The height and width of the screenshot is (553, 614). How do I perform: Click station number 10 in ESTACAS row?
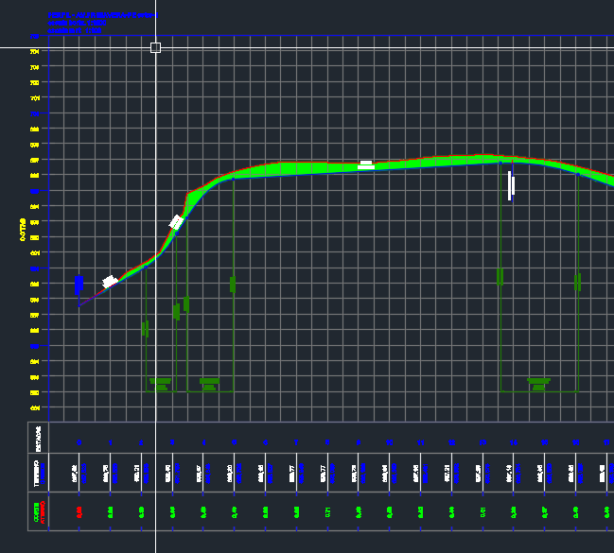click(x=389, y=442)
